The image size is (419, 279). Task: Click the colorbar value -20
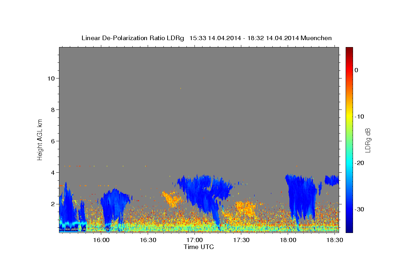[360, 163]
